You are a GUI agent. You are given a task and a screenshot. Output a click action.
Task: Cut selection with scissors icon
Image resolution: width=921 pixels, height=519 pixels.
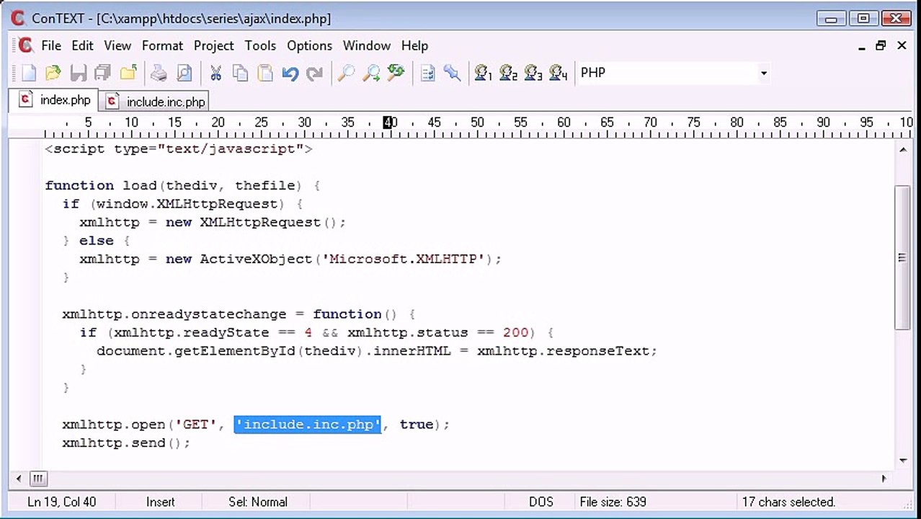[x=215, y=73]
